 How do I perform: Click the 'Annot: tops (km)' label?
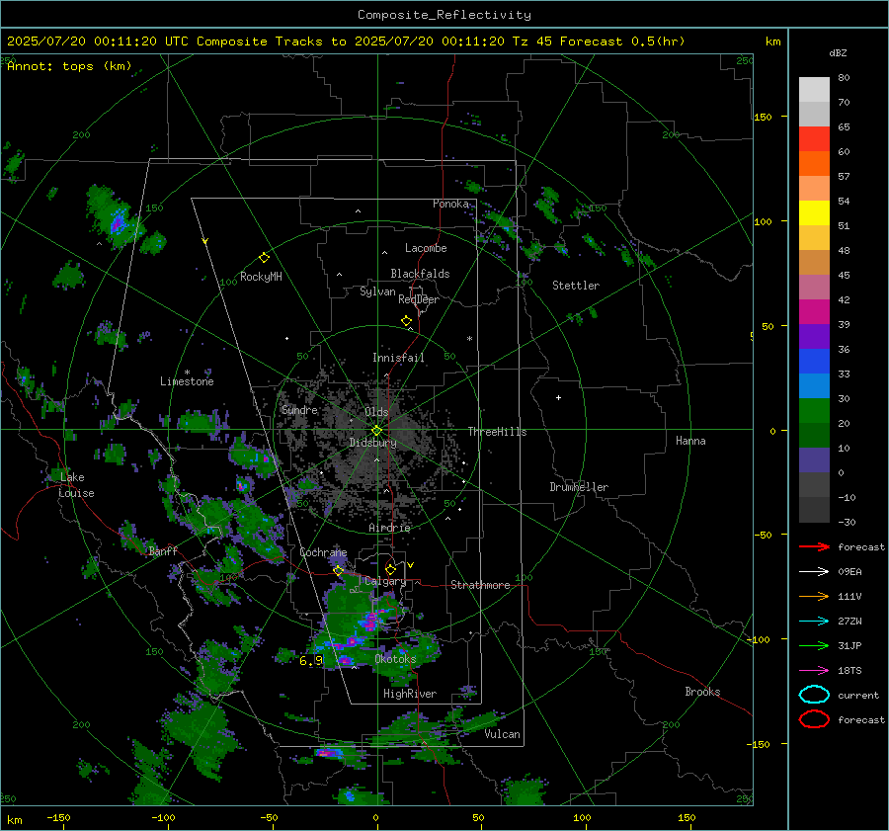pyautogui.click(x=69, y=66)
